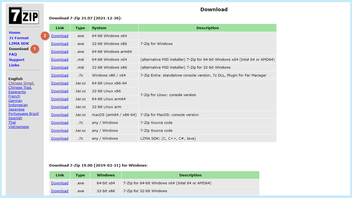Open the Links page in sidebar
The width and height of the screenshot is (352, 198).
tap(14, 65)
